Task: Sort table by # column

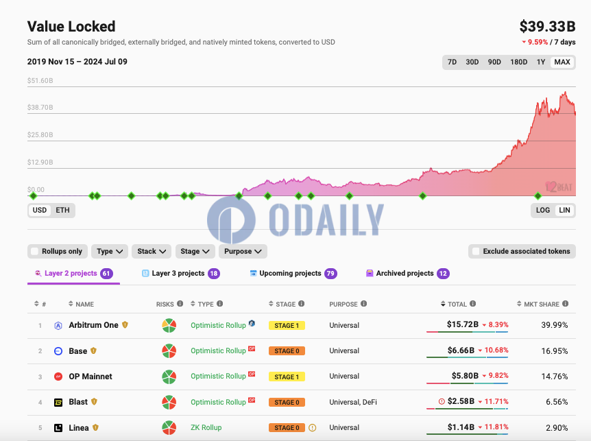Action: [x=40, y=304]
